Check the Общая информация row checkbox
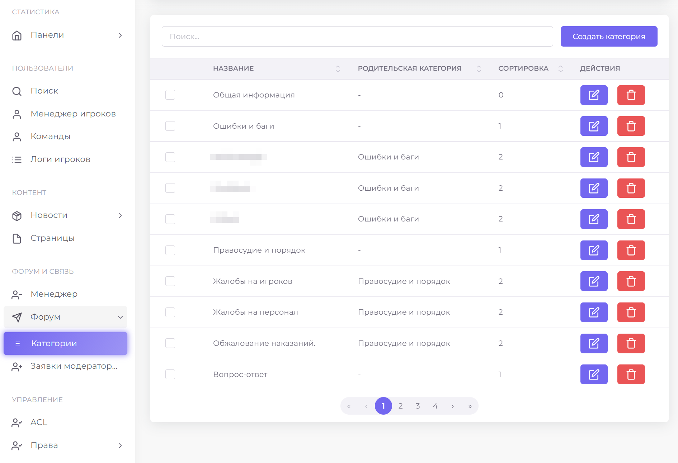Viewport: 678px width, 463px height. click(x=170, y=95)
